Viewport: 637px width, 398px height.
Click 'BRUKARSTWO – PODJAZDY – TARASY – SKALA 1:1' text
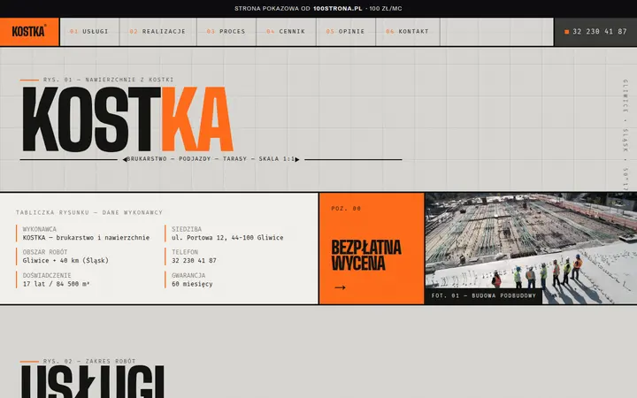211,159
